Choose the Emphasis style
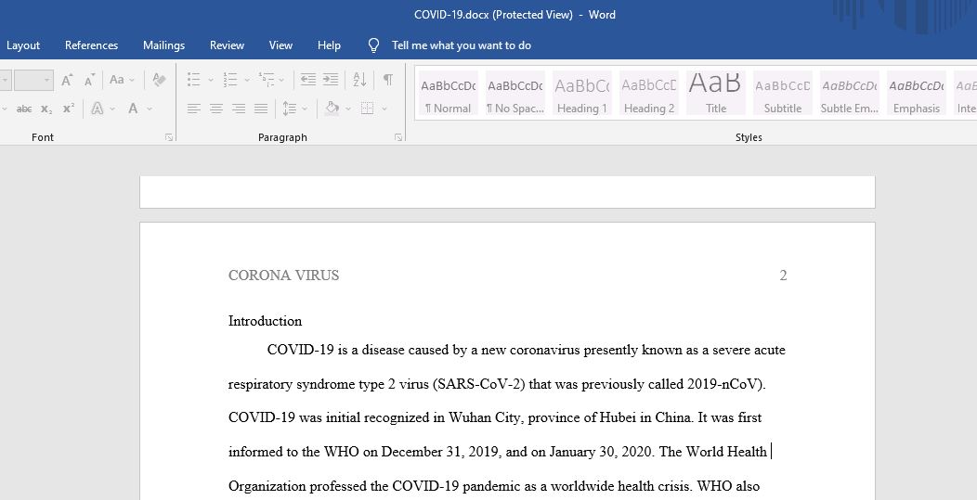Viewport: 977px width, 500px height. coord(917,94)
